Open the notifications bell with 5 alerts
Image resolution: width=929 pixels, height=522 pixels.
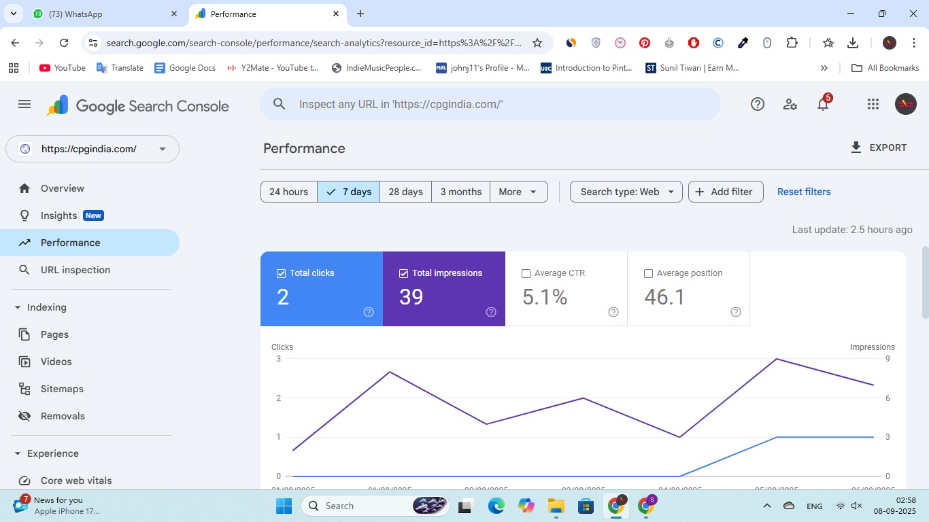(x=824, y=103)
